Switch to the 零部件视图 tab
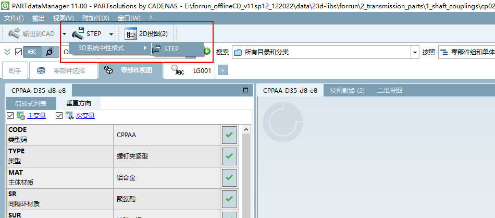Image resolution: width=495 pixels, height=218 pixels. click(131, 70)
